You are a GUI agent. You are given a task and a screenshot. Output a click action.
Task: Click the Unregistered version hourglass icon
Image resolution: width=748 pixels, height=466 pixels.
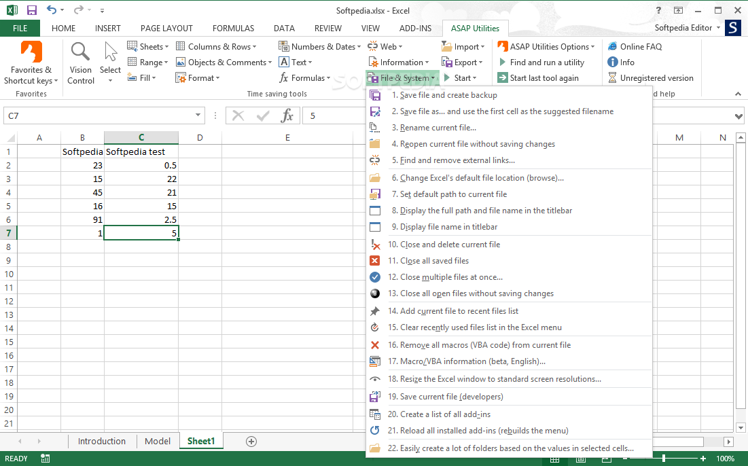pyautogui.click(x=613, y=77)
